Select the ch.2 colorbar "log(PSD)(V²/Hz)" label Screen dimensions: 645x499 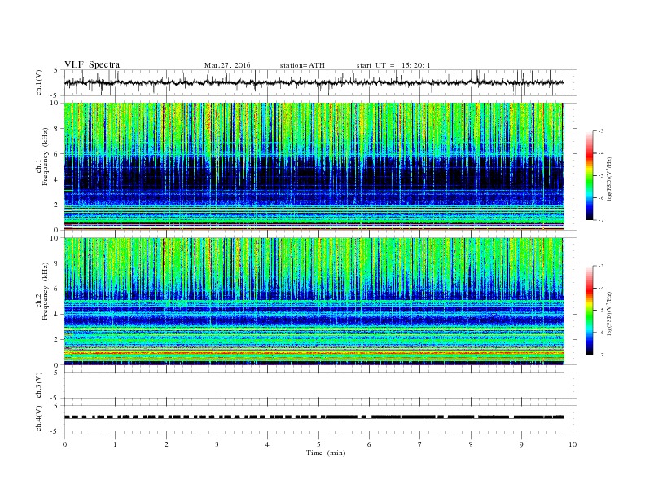pos(610,313)
